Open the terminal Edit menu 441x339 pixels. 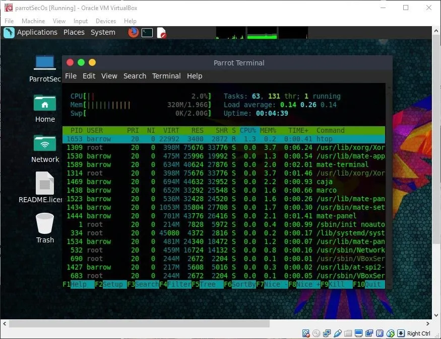[x=89, y=76]
